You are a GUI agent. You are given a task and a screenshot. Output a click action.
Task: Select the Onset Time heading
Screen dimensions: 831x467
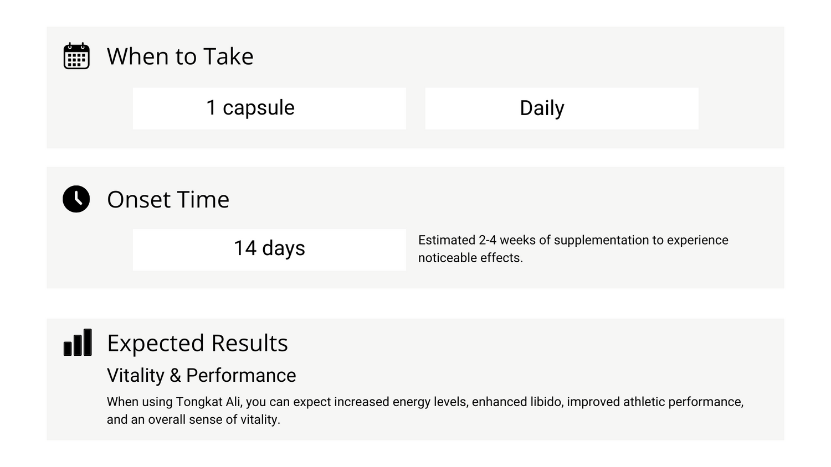[x=168, y=200]
